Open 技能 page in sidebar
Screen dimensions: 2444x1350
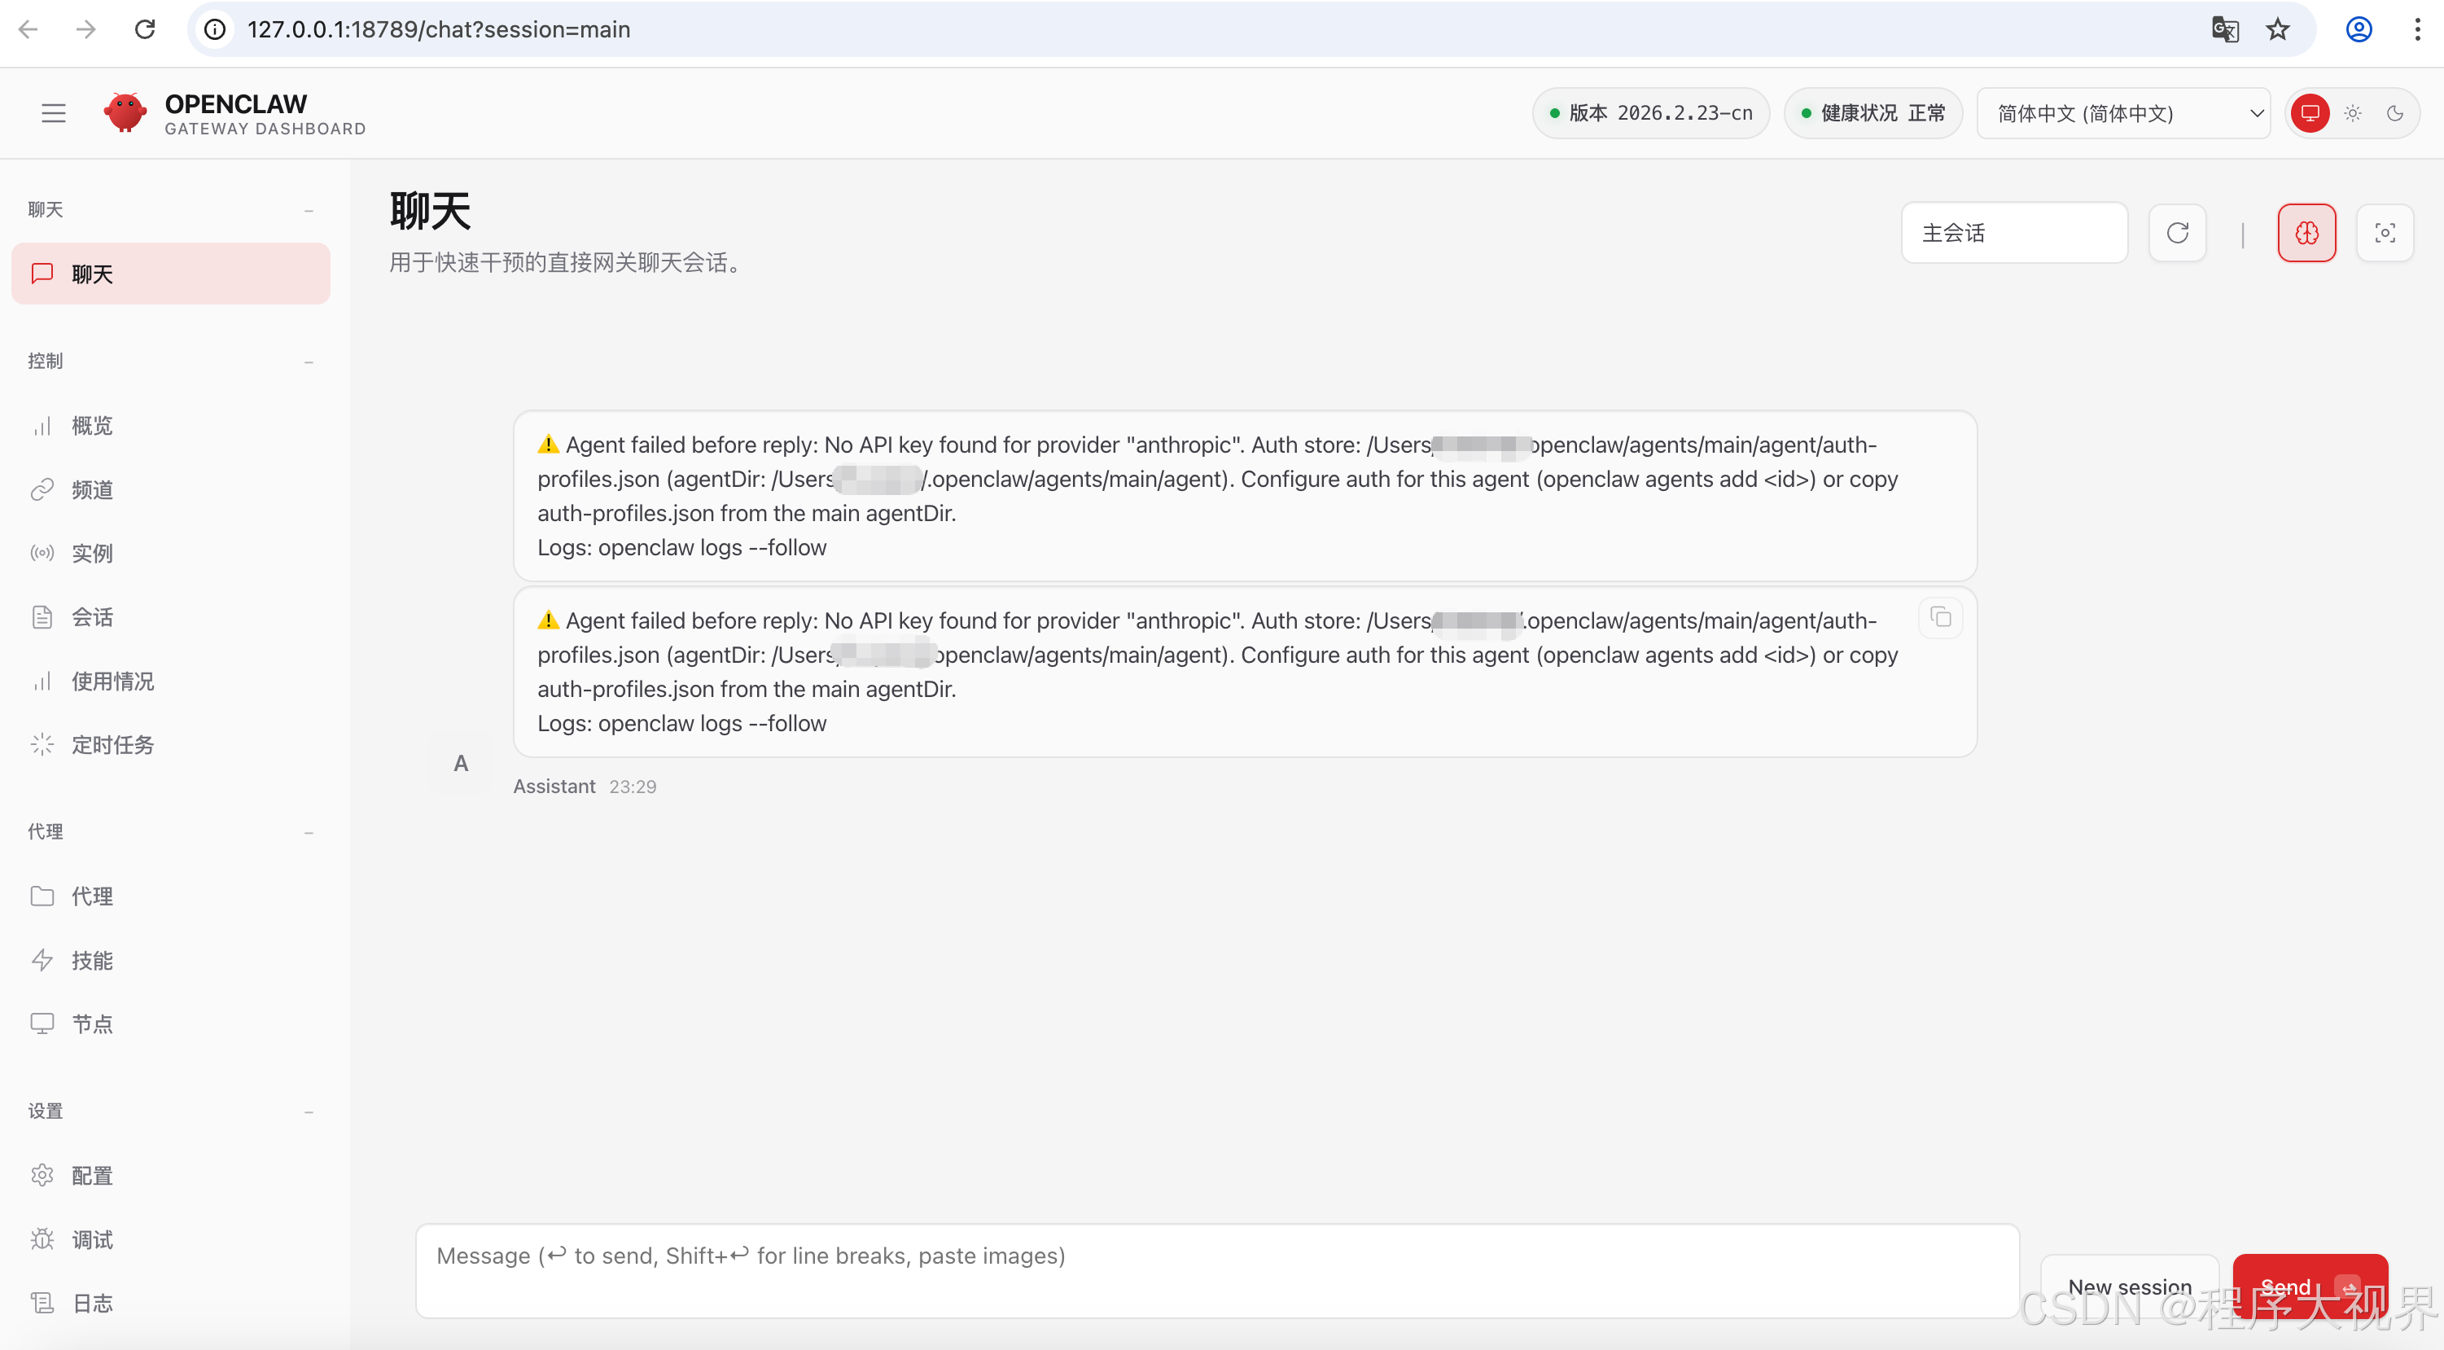point(92,960)
